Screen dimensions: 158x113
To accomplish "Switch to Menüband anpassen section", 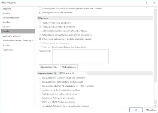I will point(12,36).
